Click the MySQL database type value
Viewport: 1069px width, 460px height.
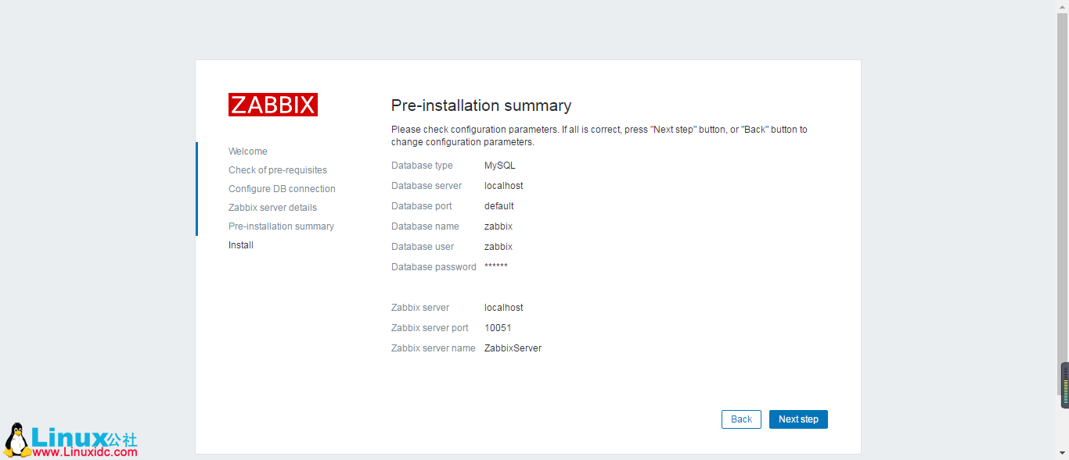(x=500, y=166)
